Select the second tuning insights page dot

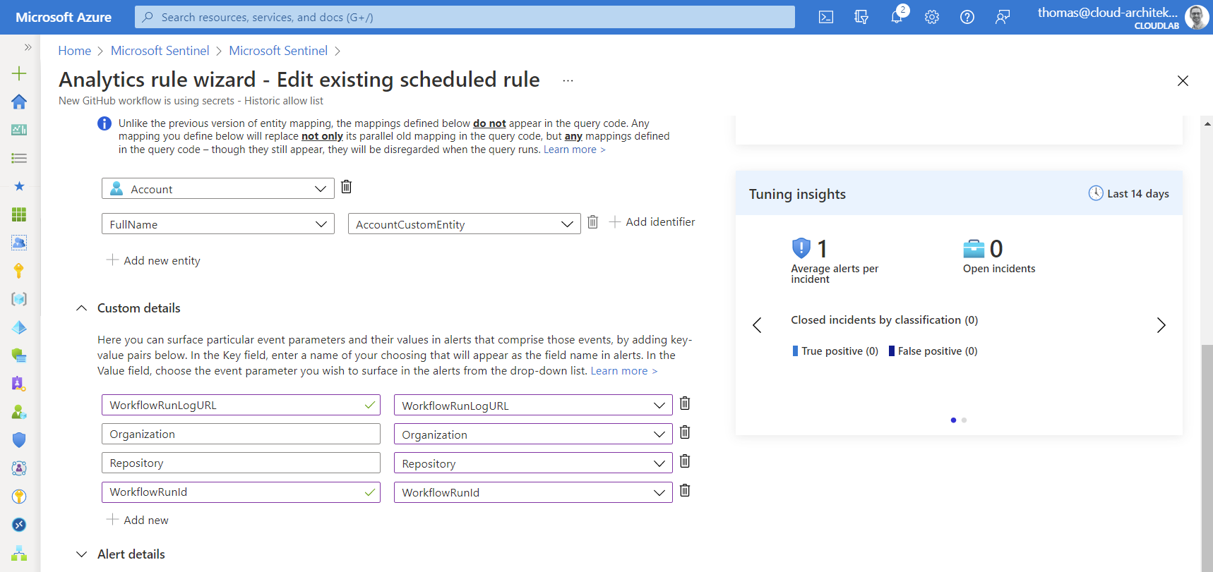pos(964,420)
